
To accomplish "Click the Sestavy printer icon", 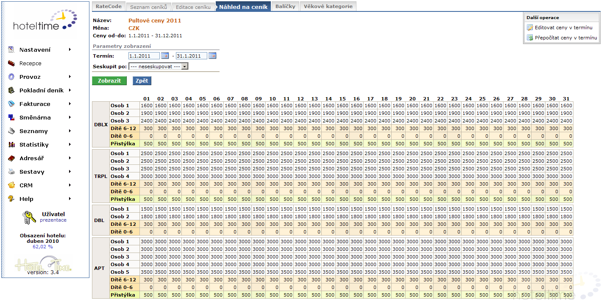I will coord(11,172).
